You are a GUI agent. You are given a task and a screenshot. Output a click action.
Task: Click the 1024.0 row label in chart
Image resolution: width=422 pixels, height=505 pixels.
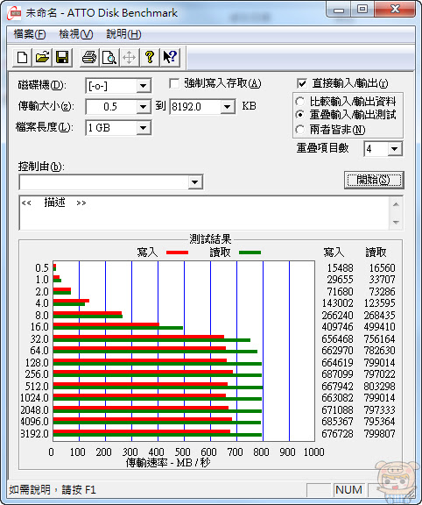click(34, 398)
